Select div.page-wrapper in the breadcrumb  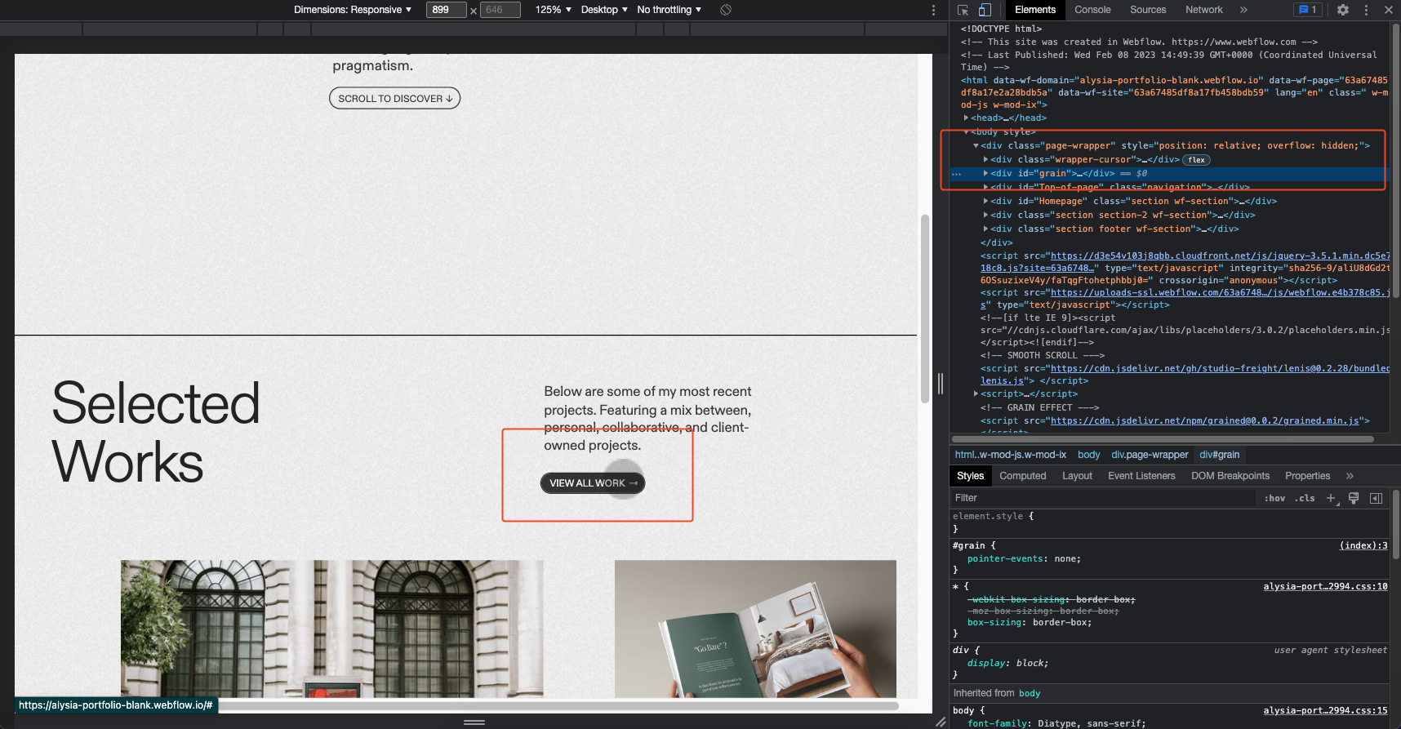(x=1150, y=455)
